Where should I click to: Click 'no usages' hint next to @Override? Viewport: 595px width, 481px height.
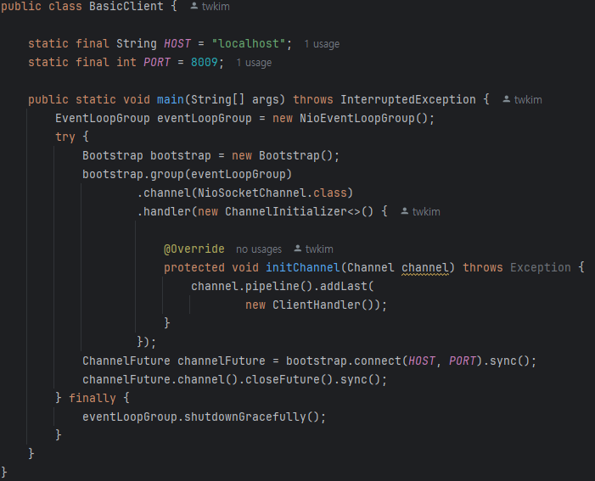pos(259,249)
